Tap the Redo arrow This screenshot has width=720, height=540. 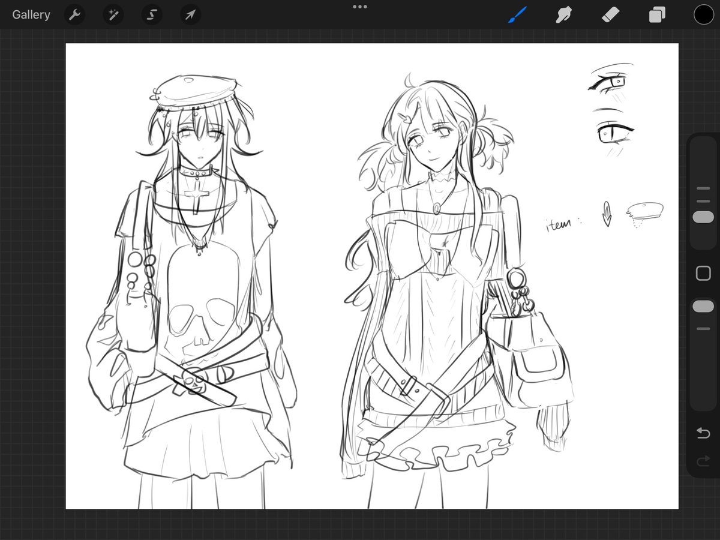click(x=703, y=462)
